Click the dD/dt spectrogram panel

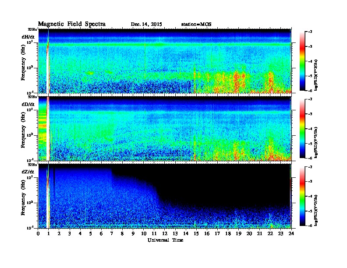pyautogui.click(x=165, y=128)
